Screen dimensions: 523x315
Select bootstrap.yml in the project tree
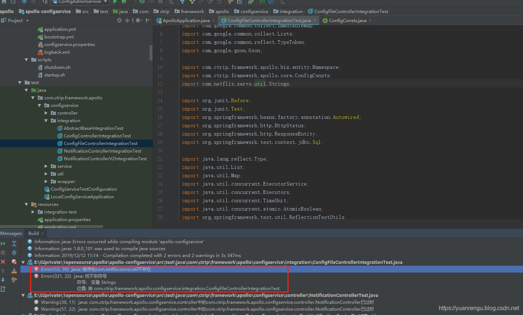point(56,37)
